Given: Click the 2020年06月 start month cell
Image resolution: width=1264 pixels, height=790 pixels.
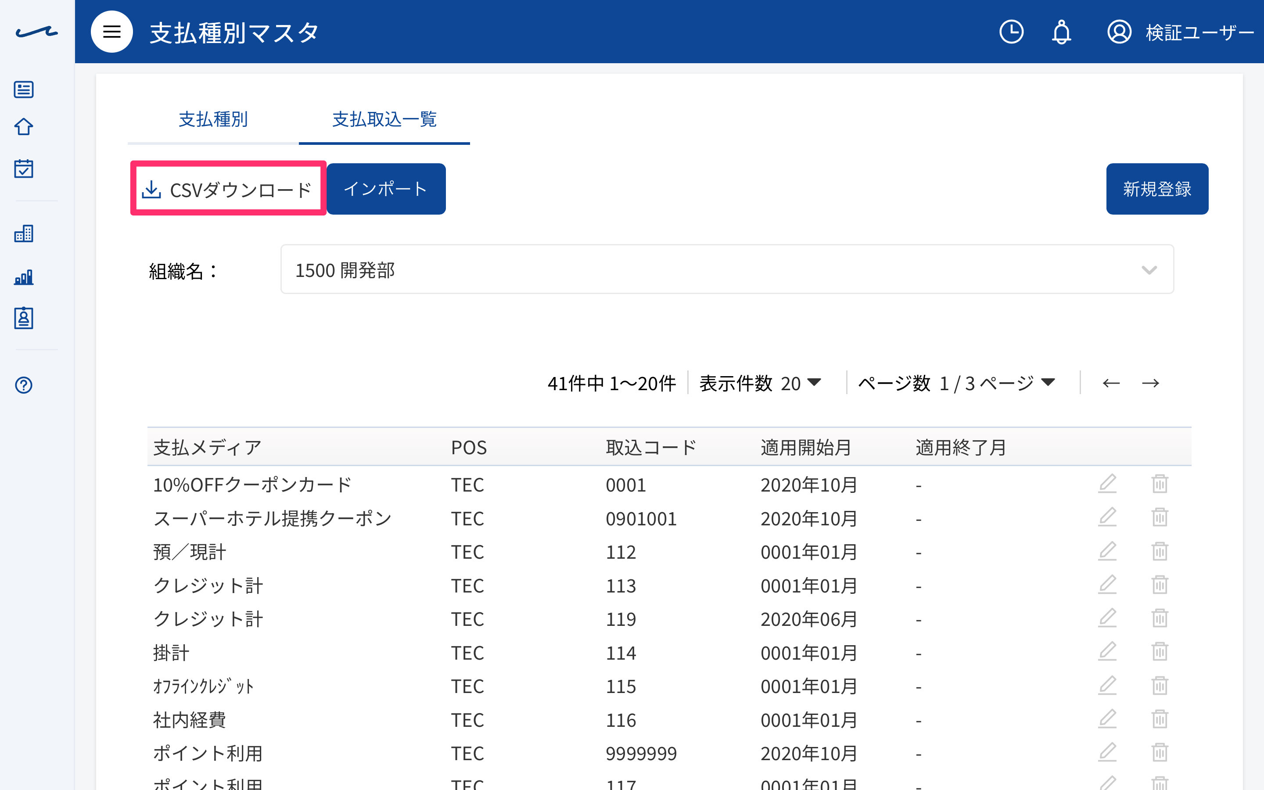Looking at the screenshot, I should click(x=808, y=619).
